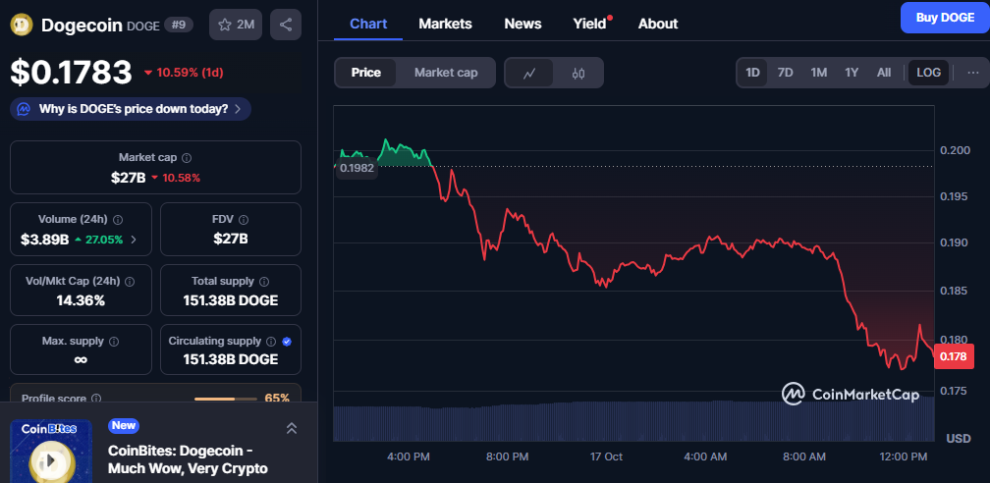This screenshot has height=483, width=990.
Task: Open 'Why is DOGE's price down today?'
Action: [131, 109]
